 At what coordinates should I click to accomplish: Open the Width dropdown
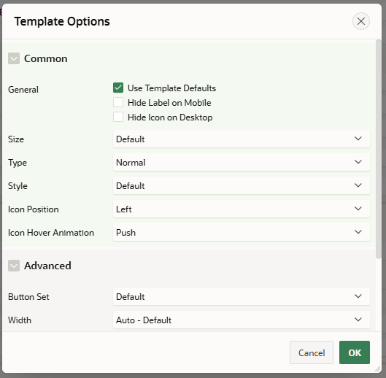tap(242, 320)
